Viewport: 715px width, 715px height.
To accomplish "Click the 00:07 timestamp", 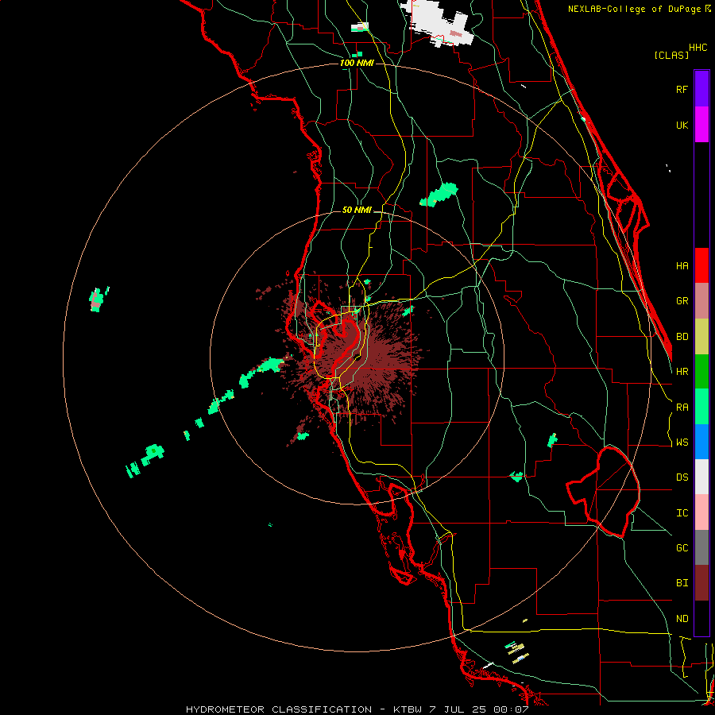I will 509,709.
